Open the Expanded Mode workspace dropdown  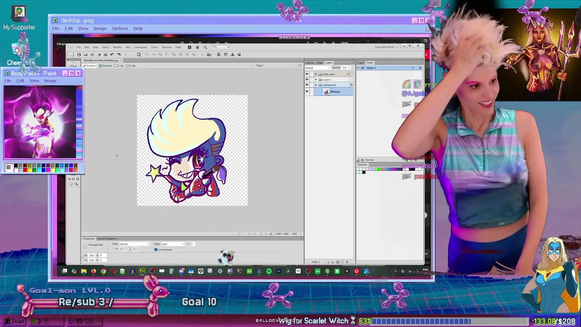386,47
